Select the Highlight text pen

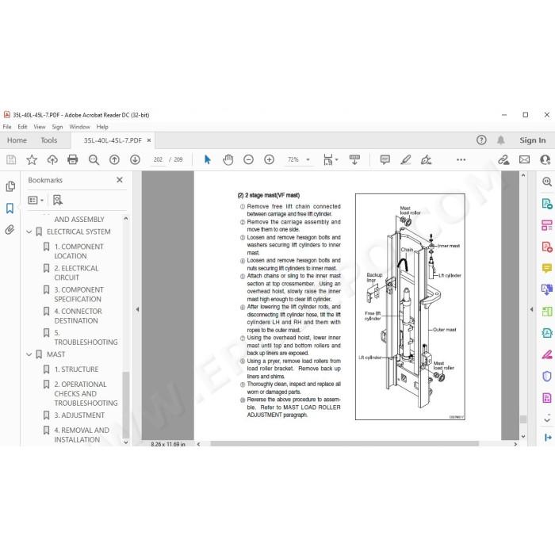click(x=406, y=159)
